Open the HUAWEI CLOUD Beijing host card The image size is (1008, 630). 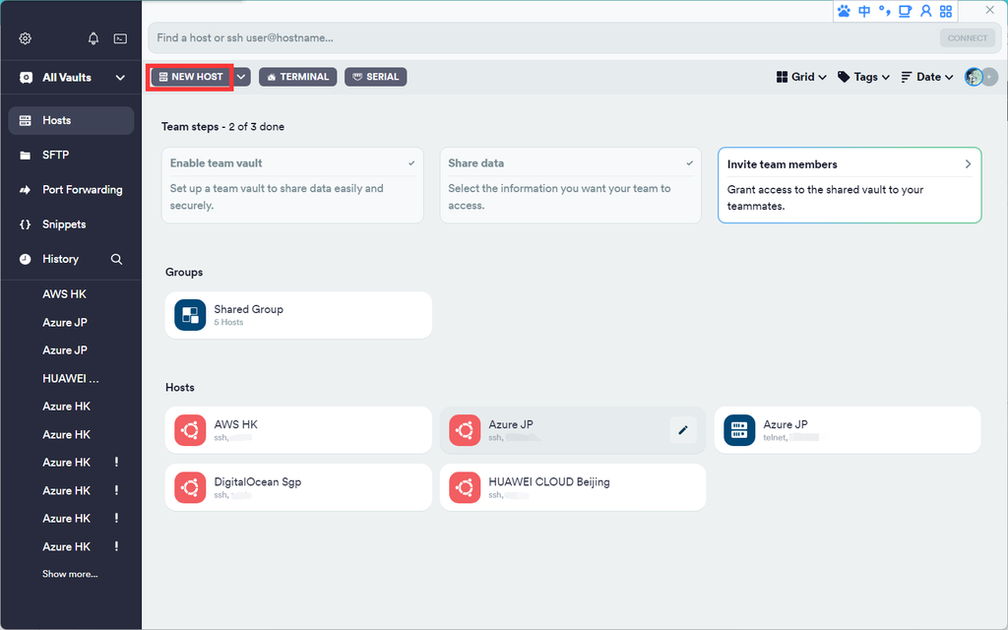(573, 488)
